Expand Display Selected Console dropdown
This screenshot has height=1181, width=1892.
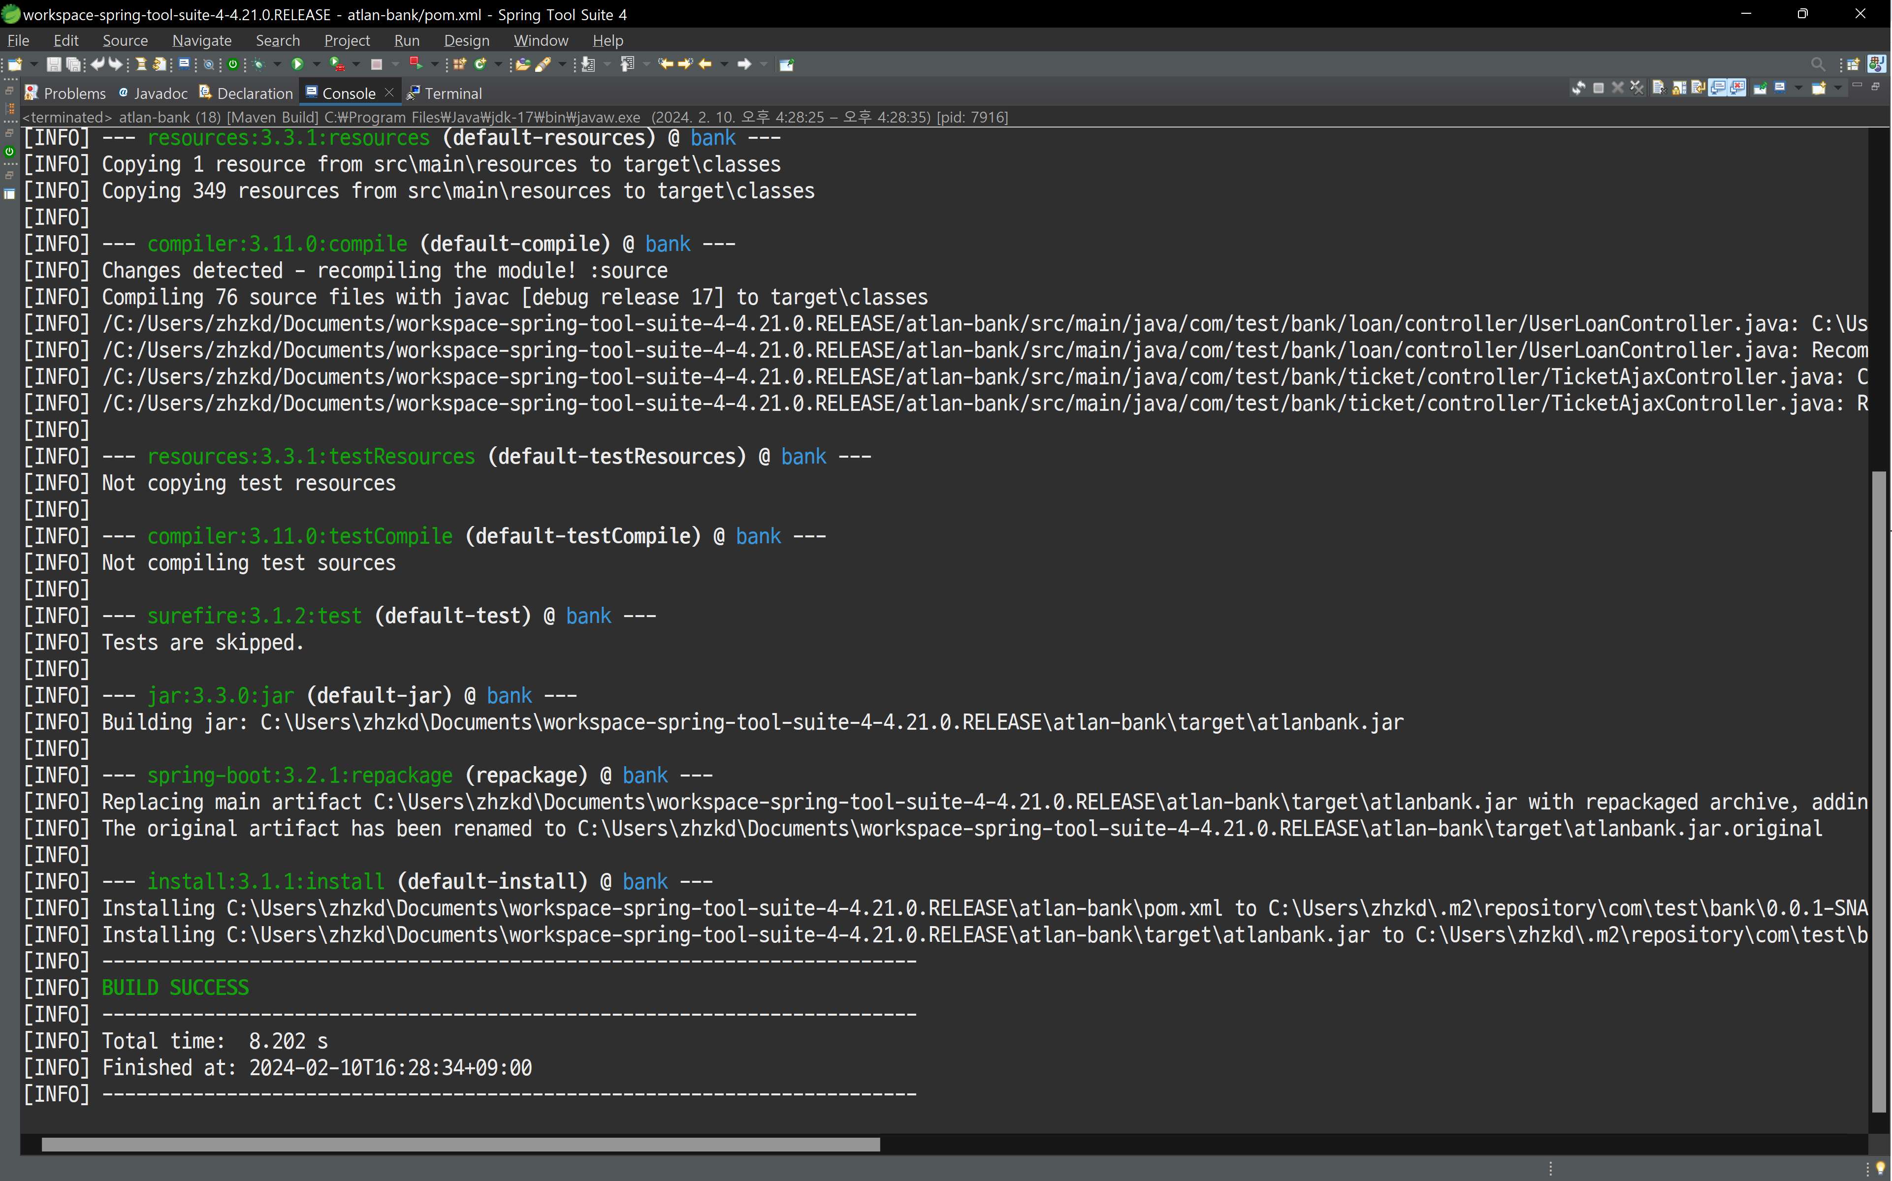1799,88
